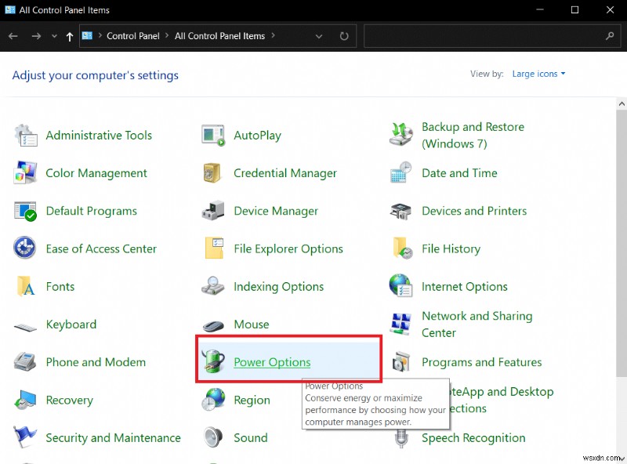The width and height of the screenshot is (627, 464).
Task: Open the Fonts applet
Action: 60,287
